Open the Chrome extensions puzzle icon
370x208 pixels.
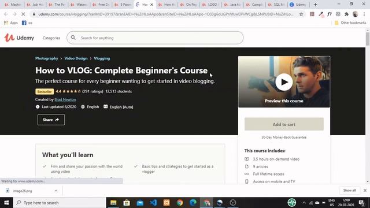346,14
